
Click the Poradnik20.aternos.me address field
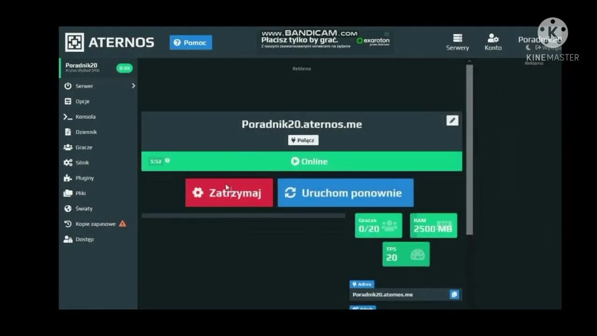pyautogui.click(x=405, y=294)
